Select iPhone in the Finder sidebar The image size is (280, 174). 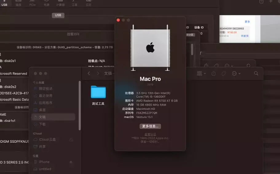(x=53, y=162)
